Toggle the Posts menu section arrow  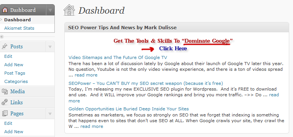pyautogui.click(x=50, y=46)
